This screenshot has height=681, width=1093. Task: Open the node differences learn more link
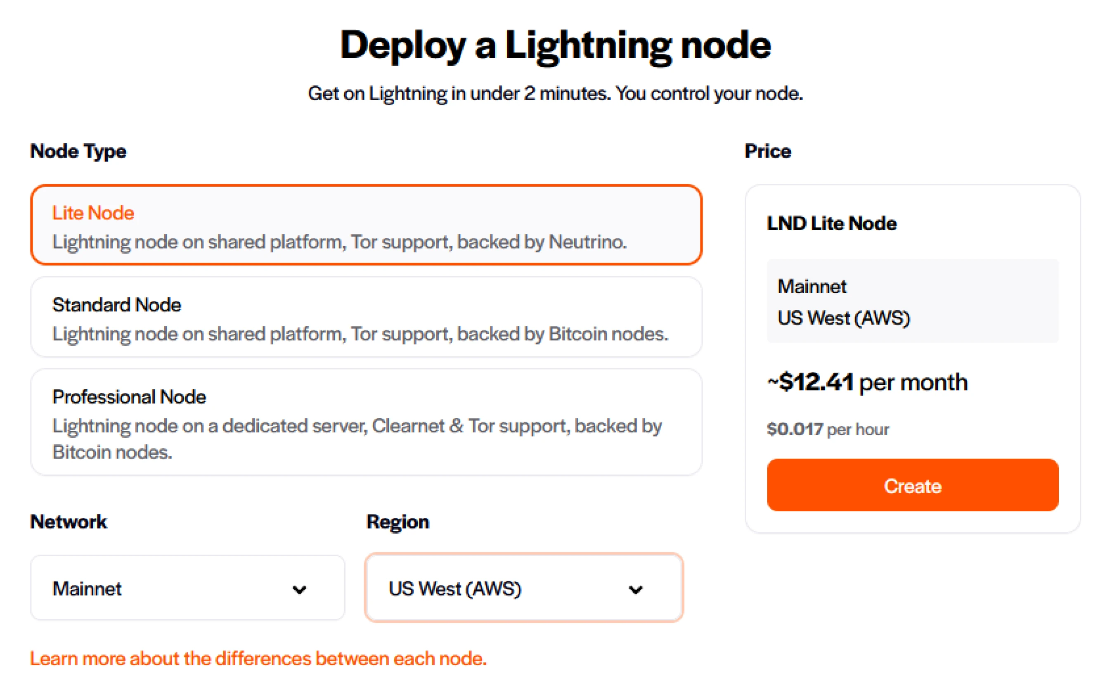point(258,658)
